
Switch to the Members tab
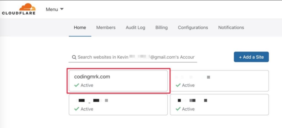(106, 28)
